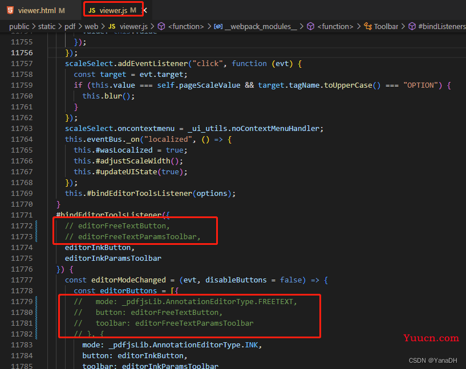Click the second <function> breadcrumb after __webpack_modules__
This screenshot has width=466, height=369.
(335, 26)
